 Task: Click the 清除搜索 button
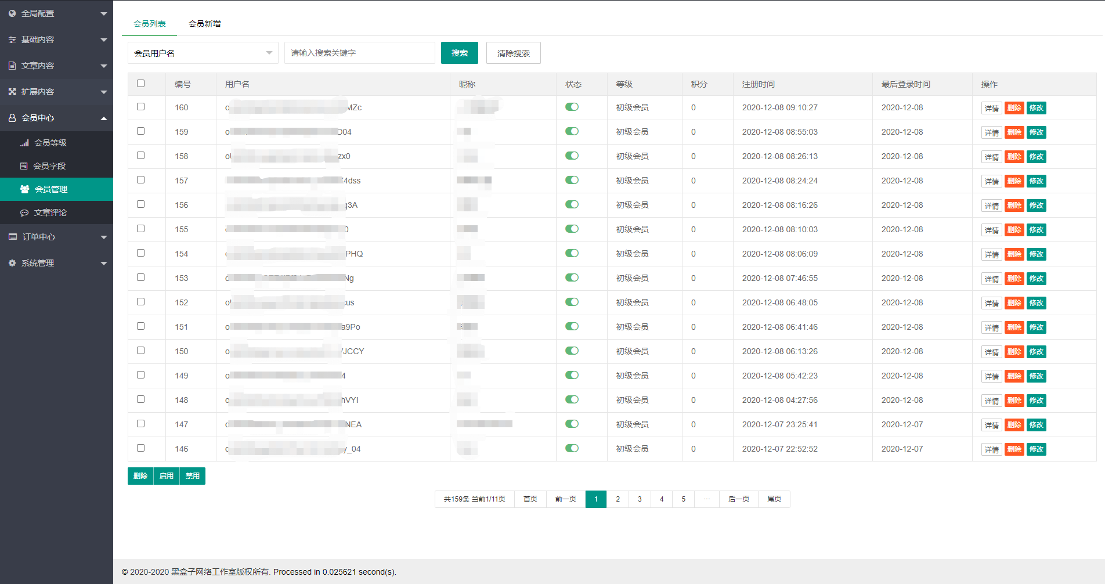point(514,53)
